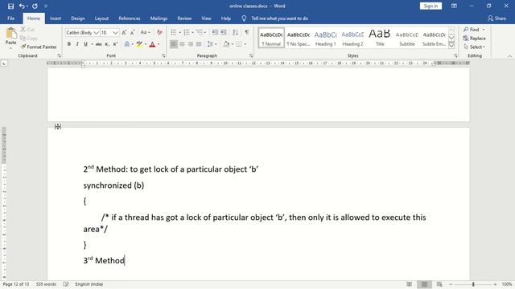Clear all formatting

[159, 32]
